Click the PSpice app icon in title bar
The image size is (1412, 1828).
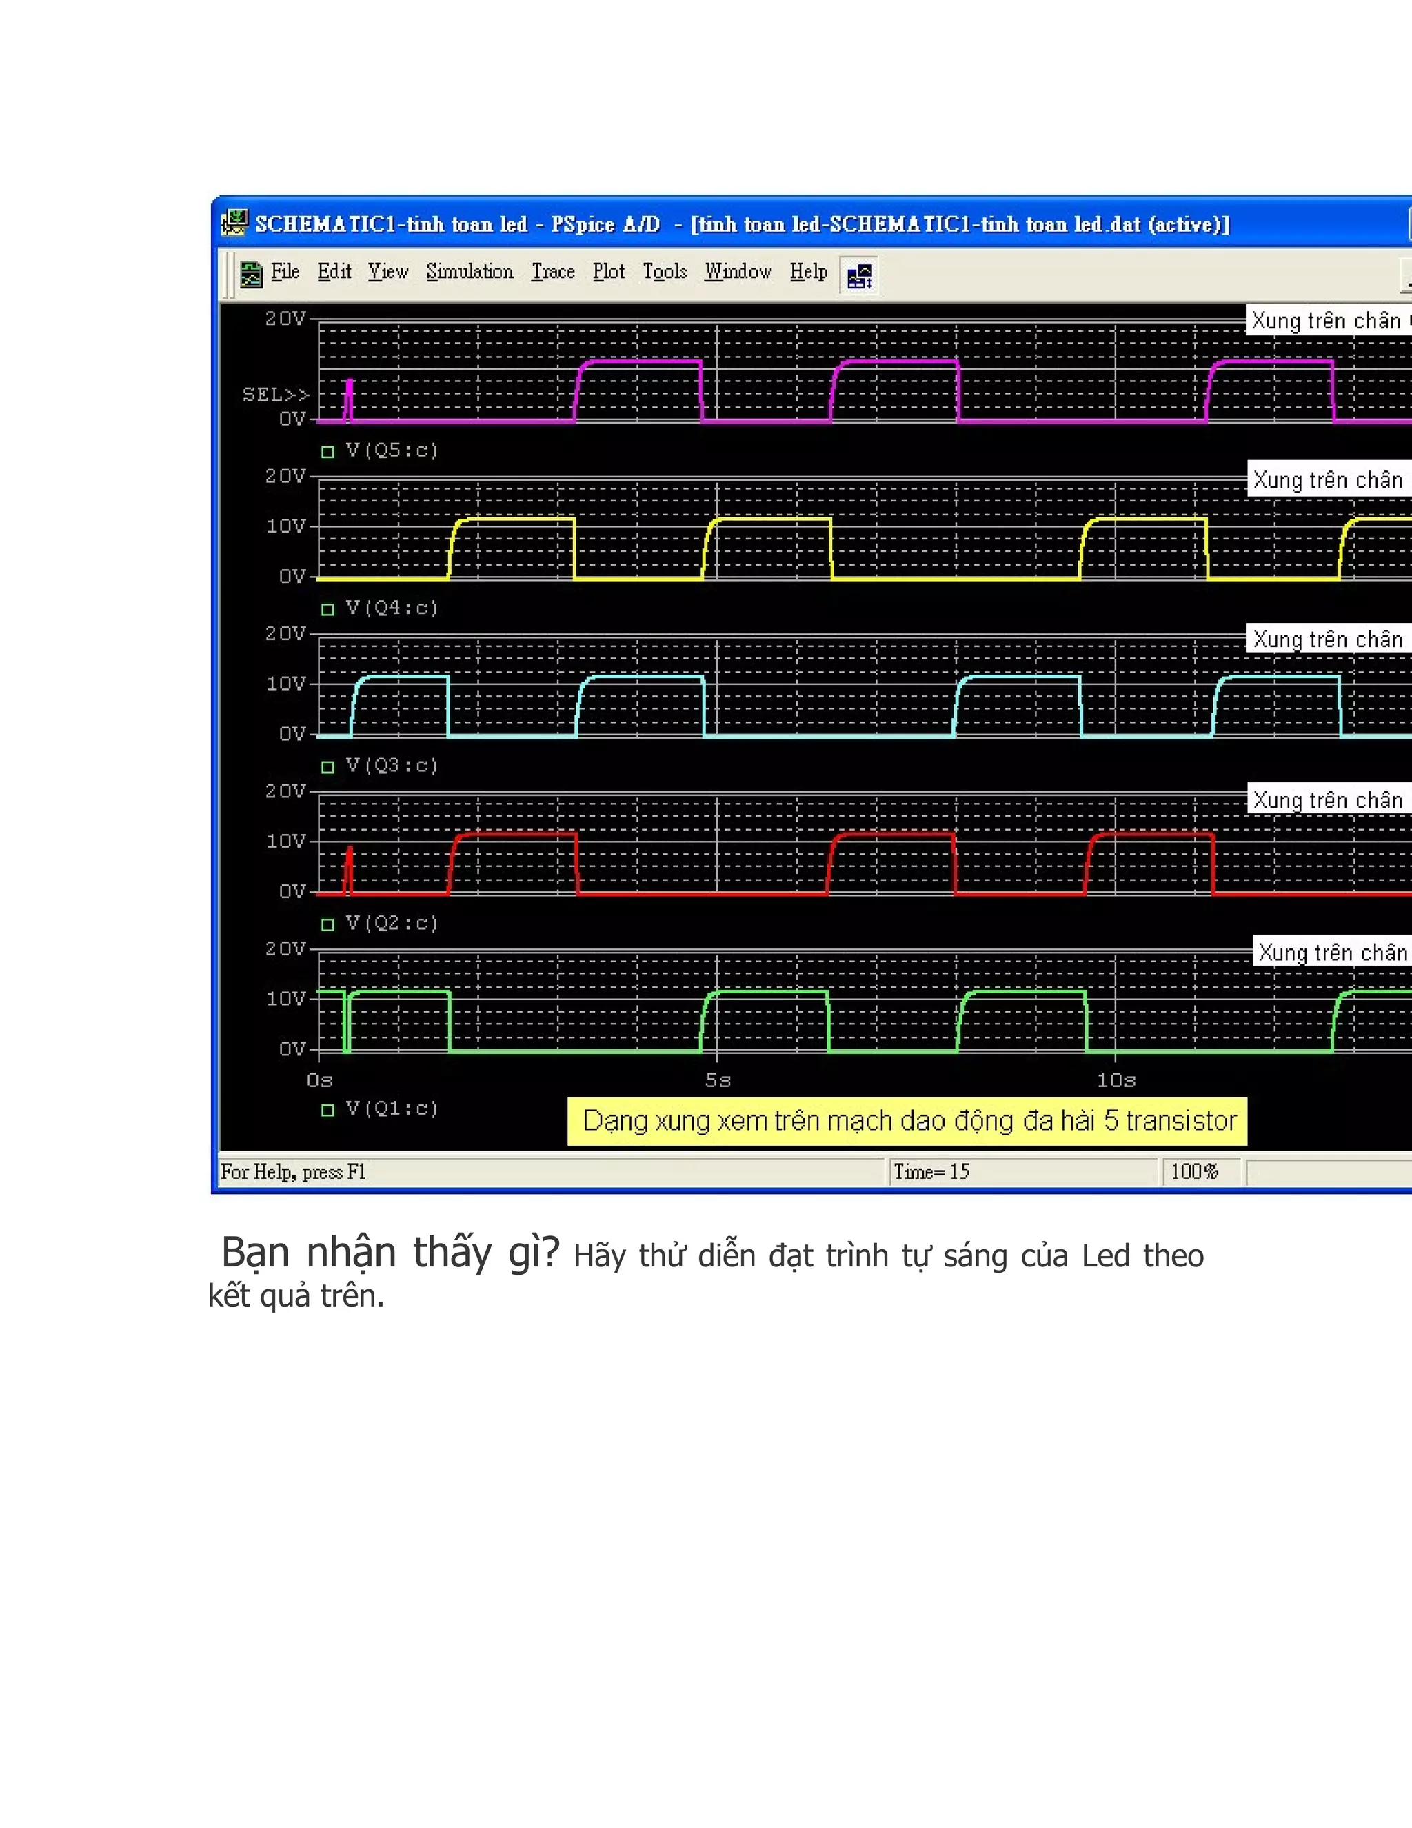point(235,223)
